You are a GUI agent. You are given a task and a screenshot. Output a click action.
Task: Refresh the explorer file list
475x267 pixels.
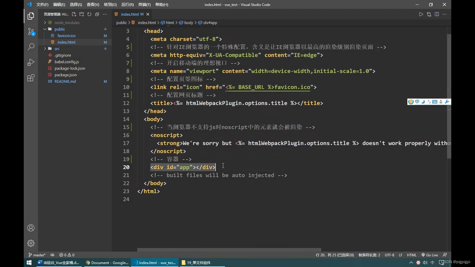[x=89, y=14]
